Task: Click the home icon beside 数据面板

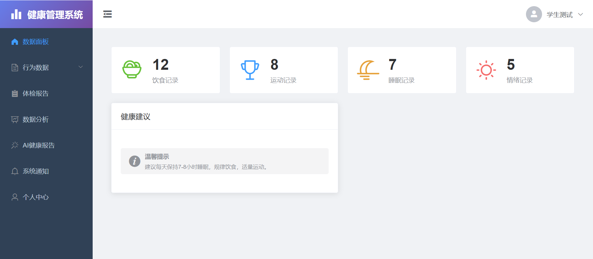Action: pyautogui.click(x=15, y=42)
